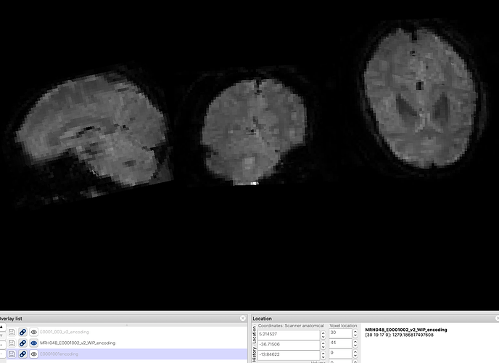
Task: Show the E0001001encoding overlay via eye
Action: click(33, 354)
